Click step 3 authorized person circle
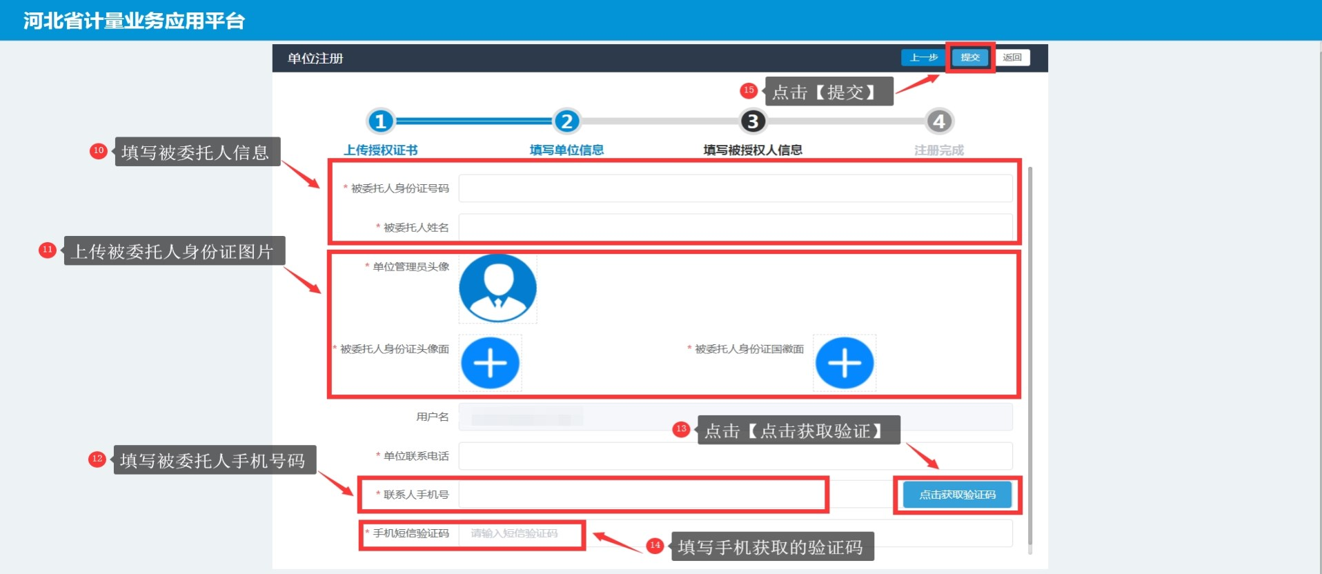 pyautogui.click(x=753, y=121)
